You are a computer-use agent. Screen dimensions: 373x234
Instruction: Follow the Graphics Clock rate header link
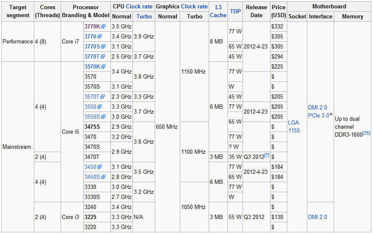tap(194, 6)
